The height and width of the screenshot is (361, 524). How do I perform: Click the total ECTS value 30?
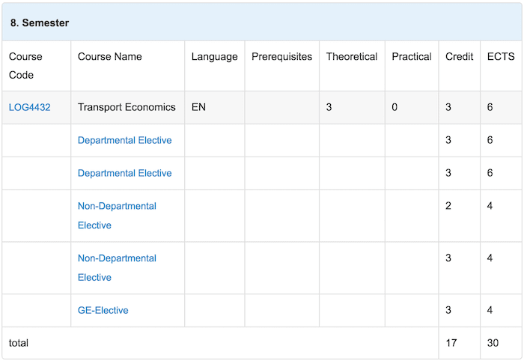point(493,343)
